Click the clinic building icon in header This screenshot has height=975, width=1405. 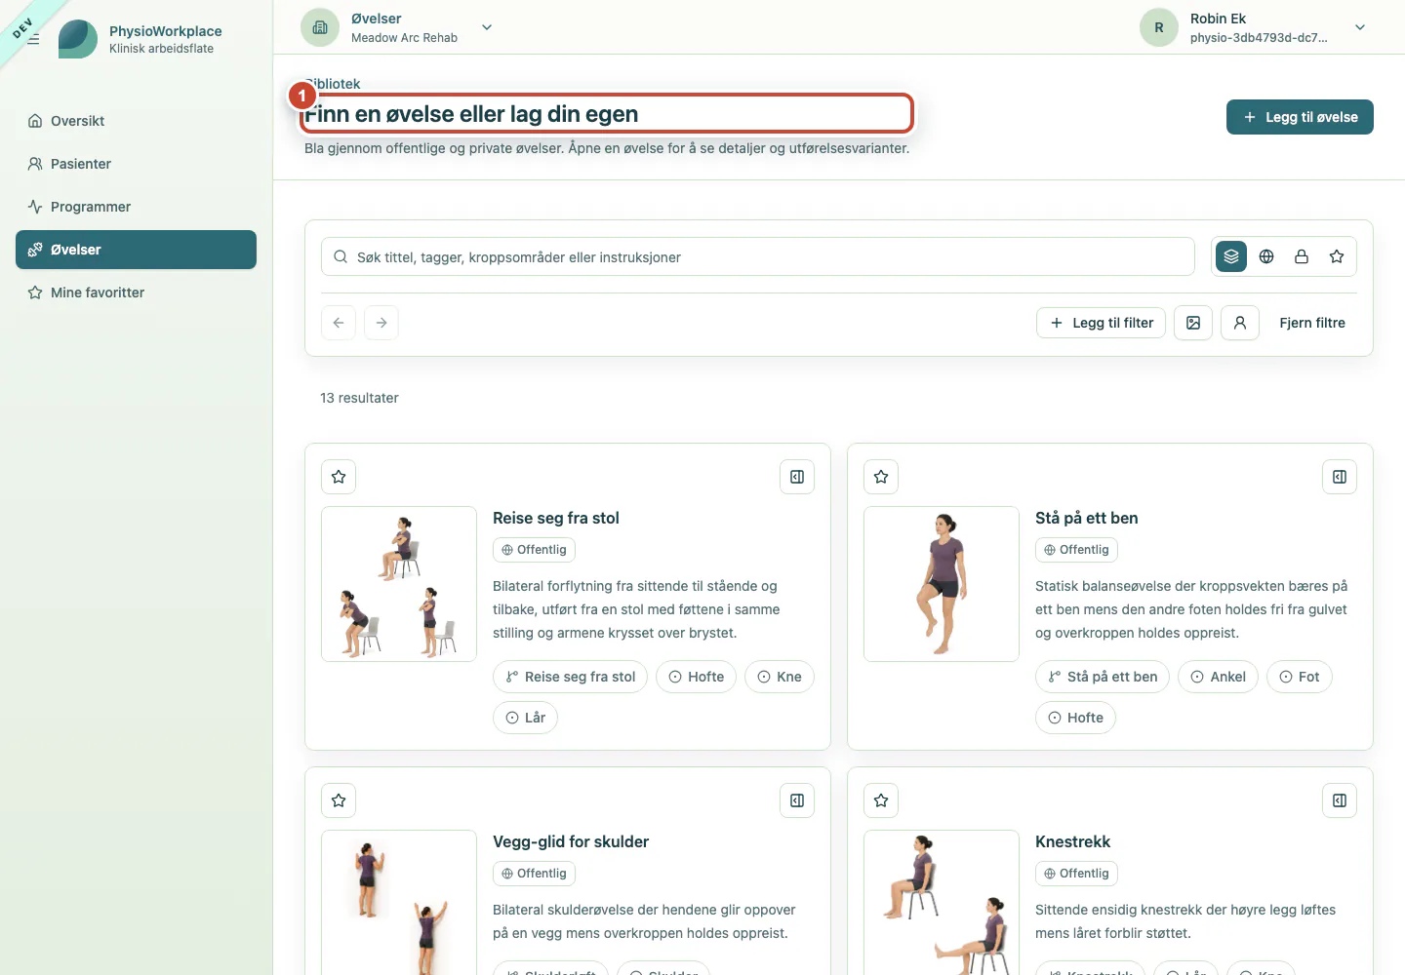click(x=320, y=27)
